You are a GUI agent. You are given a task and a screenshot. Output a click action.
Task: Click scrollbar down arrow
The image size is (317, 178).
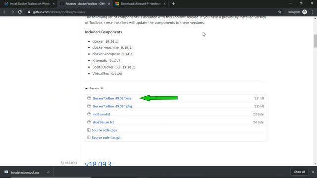(315, 164)
